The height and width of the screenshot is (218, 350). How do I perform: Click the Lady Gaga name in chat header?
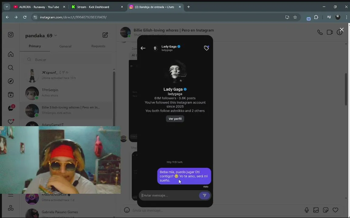coord(169,47)
